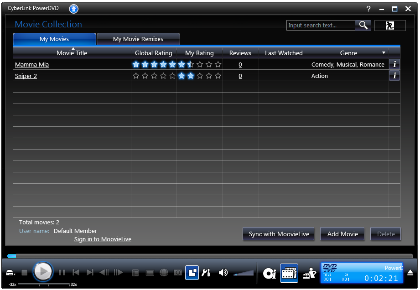Image resolution: width=420 pixels, height=290 pixels.
Task: Click Sign in to MoovieLive link
Action: [x=103, y=239]
